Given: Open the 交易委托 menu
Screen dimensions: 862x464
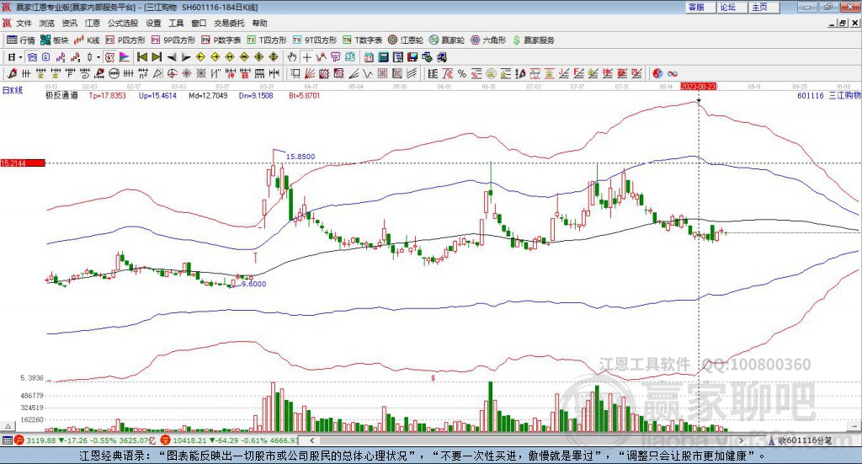Looking at the screenshot, I should (x=229, y=23).
